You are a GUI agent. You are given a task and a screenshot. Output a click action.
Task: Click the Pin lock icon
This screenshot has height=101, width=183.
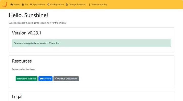(23, 5)
